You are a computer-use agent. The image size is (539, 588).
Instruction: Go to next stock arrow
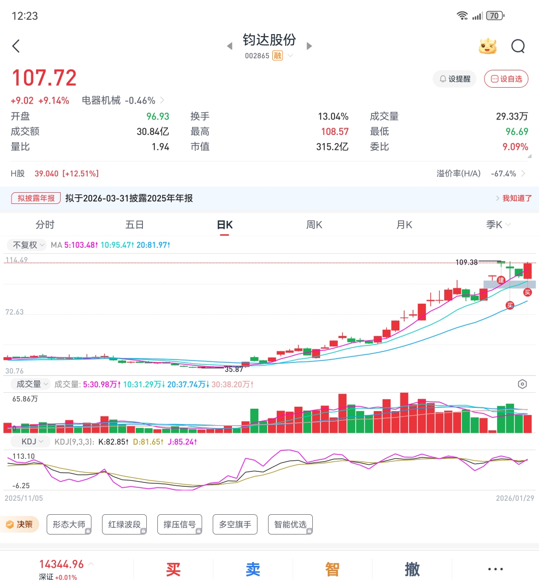(x=309, y=46)
